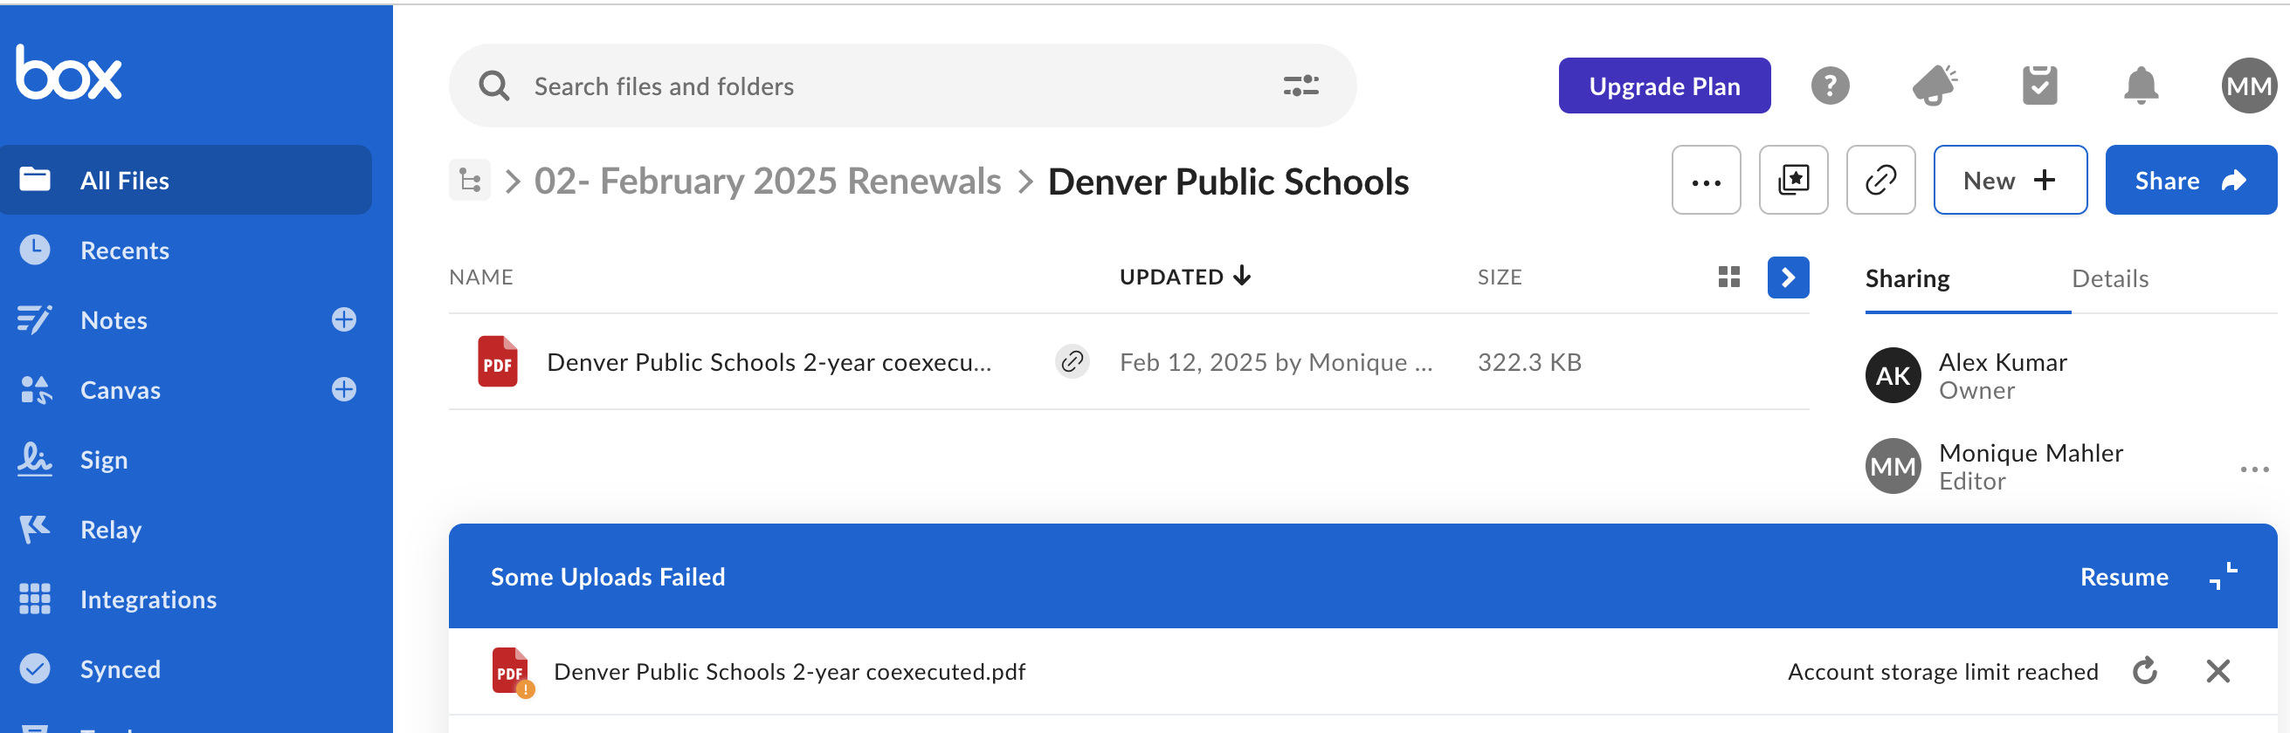This screenshot has width=2290, height=733.
Task: Click Denver Public Schools breadcrumb title
Action: coord(1228,182)
